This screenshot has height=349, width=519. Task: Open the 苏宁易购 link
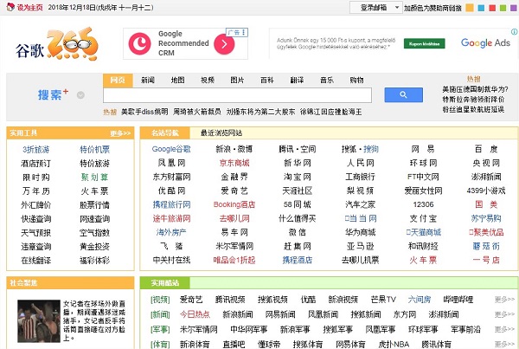pyautogui.click(x=486, y=218)
